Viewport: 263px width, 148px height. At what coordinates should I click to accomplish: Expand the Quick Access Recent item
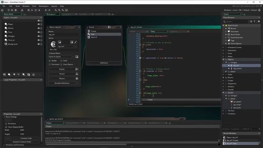click(226, 28)
